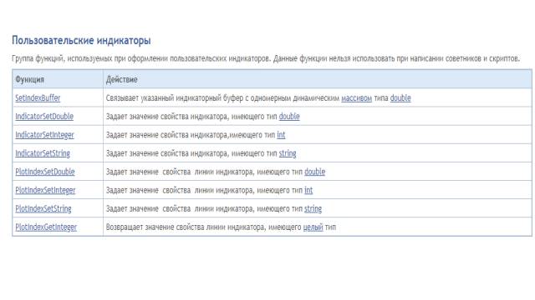Screen dimensions: 535x300
Task: Click the 'Пользовательские индикаторы' page heading
Action: tap(81, 41)
